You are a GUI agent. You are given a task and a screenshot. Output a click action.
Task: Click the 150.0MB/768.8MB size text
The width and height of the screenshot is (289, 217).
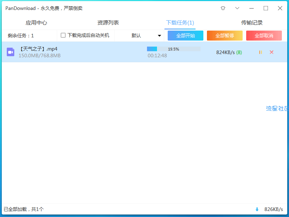pos(40,55)
